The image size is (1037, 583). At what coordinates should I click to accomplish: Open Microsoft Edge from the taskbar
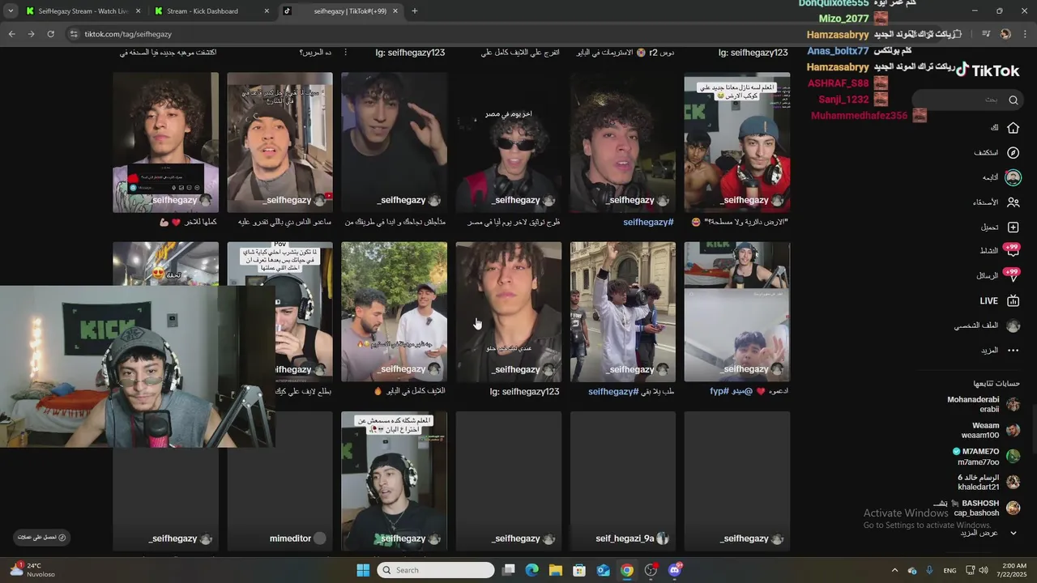click(x=531, y=570)
